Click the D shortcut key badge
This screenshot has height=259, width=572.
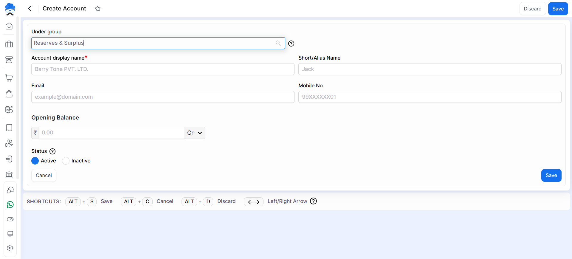pyautogui.click(x=208, y=201)
